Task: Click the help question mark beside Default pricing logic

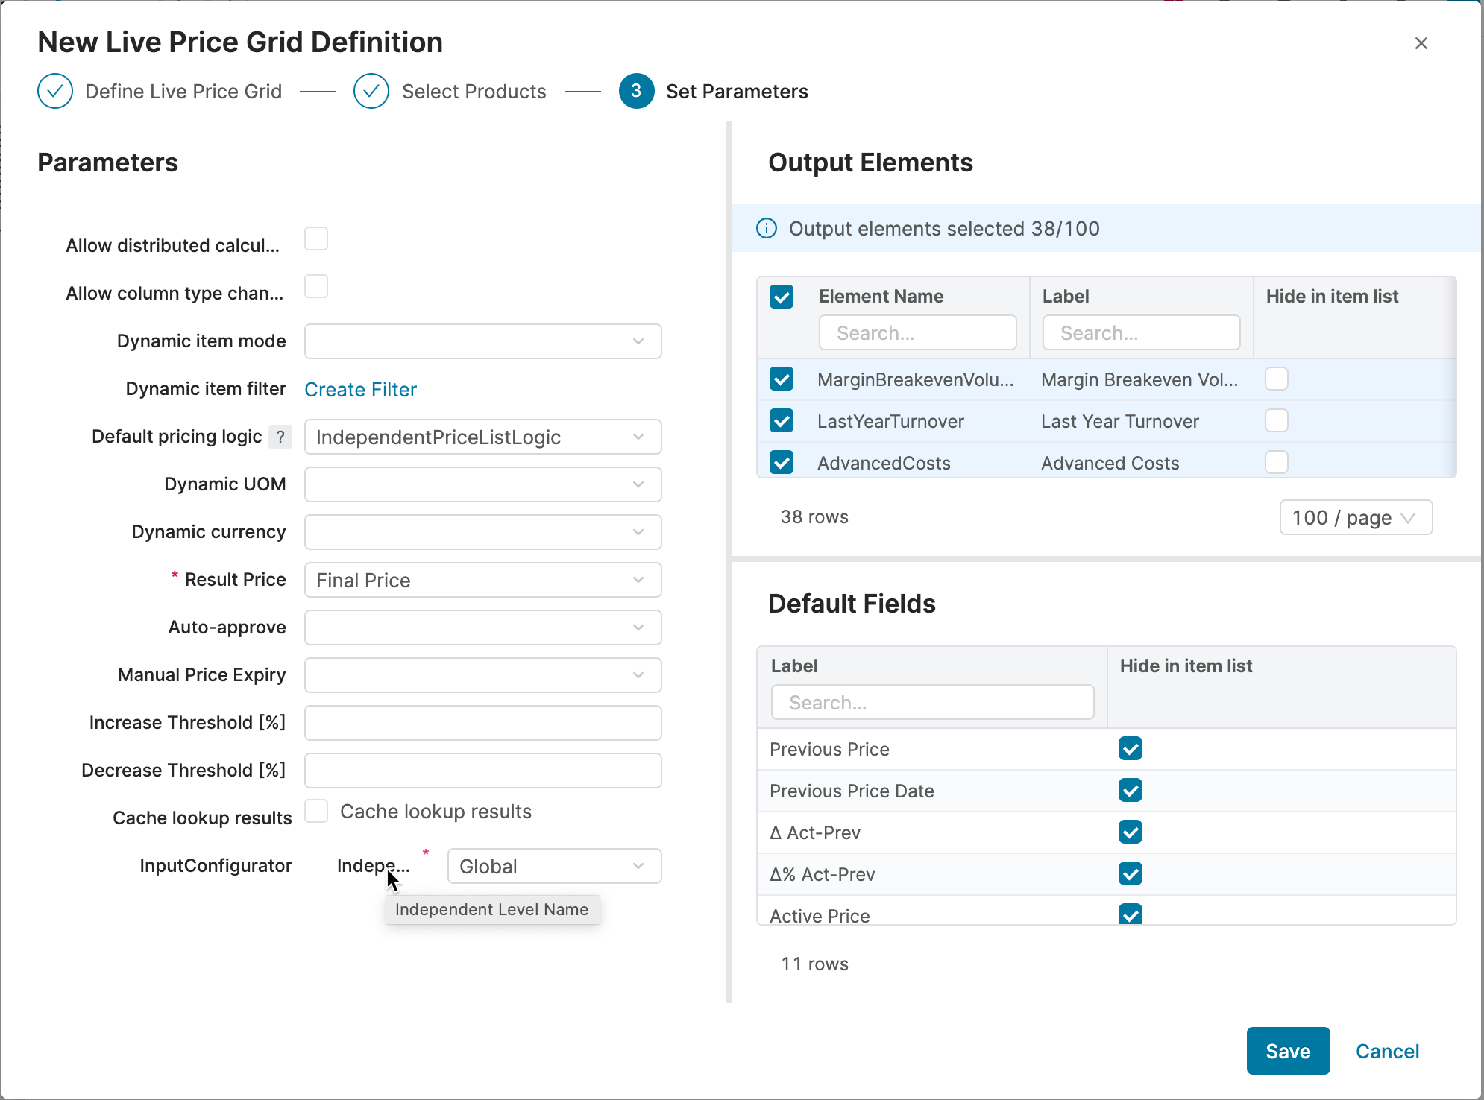Action: coord(280,437)
